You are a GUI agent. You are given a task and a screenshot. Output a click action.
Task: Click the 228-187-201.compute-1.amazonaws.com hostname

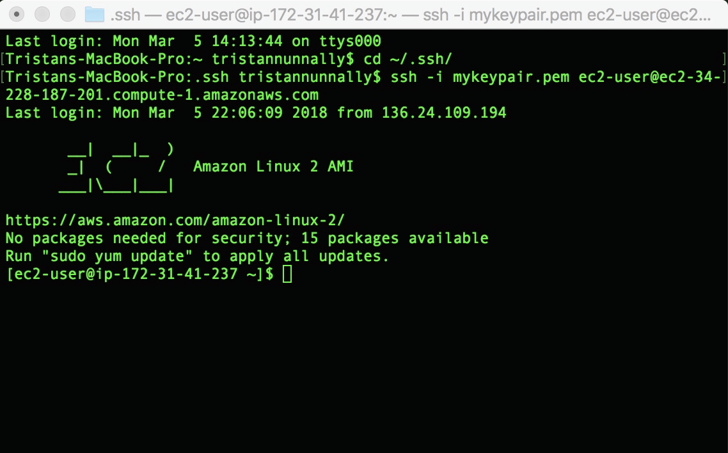click(162, 95)
